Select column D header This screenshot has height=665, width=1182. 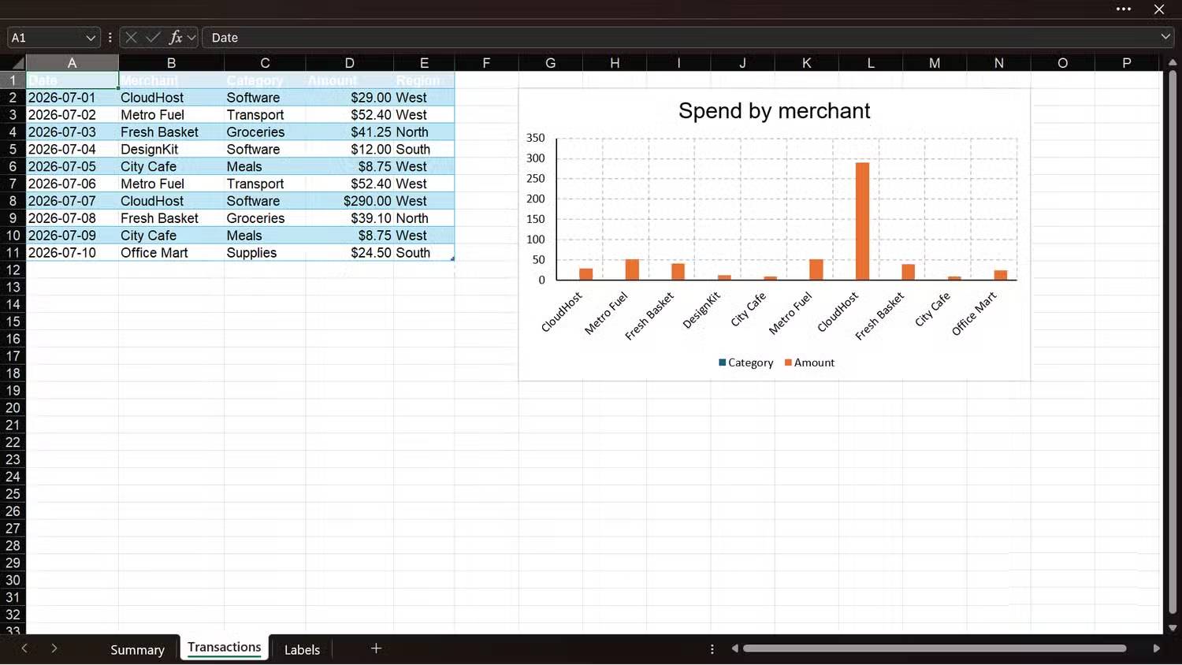[x=349, y=63]
